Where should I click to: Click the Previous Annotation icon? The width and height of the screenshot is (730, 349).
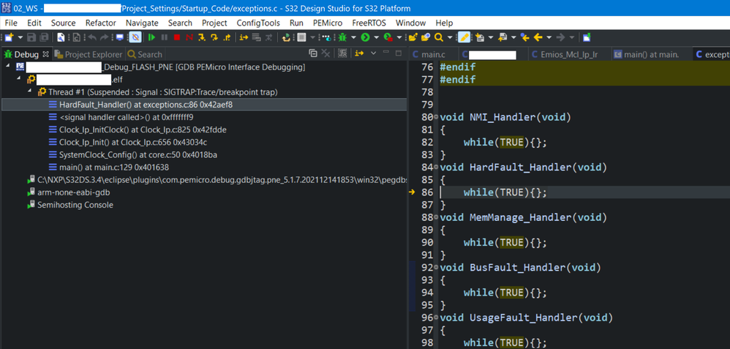tap(503, 37)
